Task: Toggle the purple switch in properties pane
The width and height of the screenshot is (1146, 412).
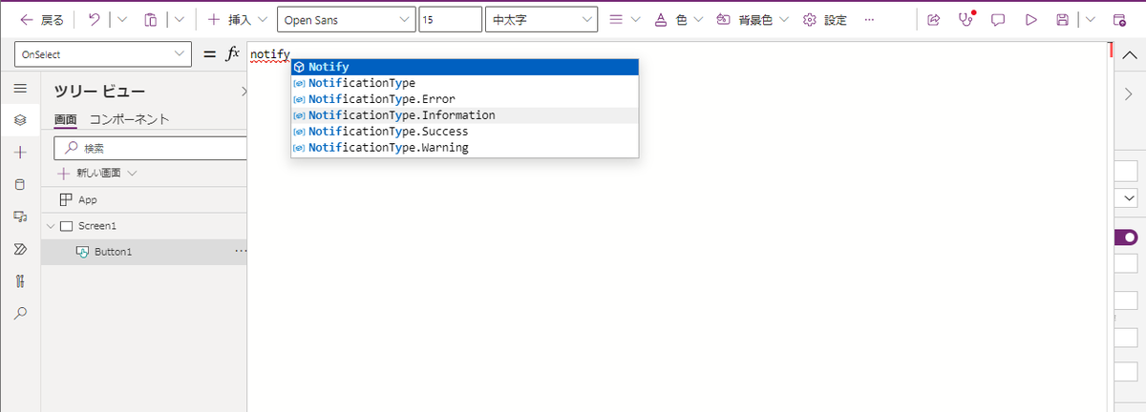Action: 1127,237
